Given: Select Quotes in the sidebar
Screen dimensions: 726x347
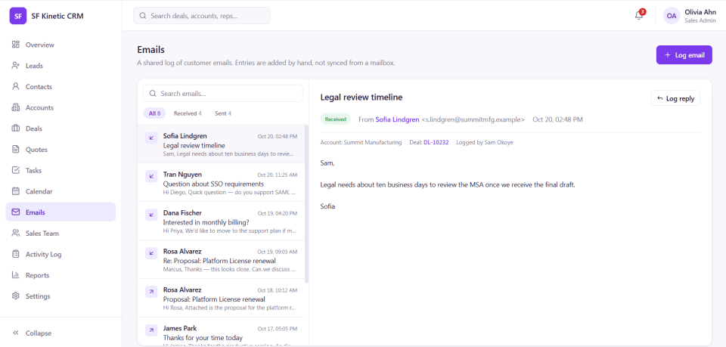Looking at the screenshot, I should click(60, 150).
